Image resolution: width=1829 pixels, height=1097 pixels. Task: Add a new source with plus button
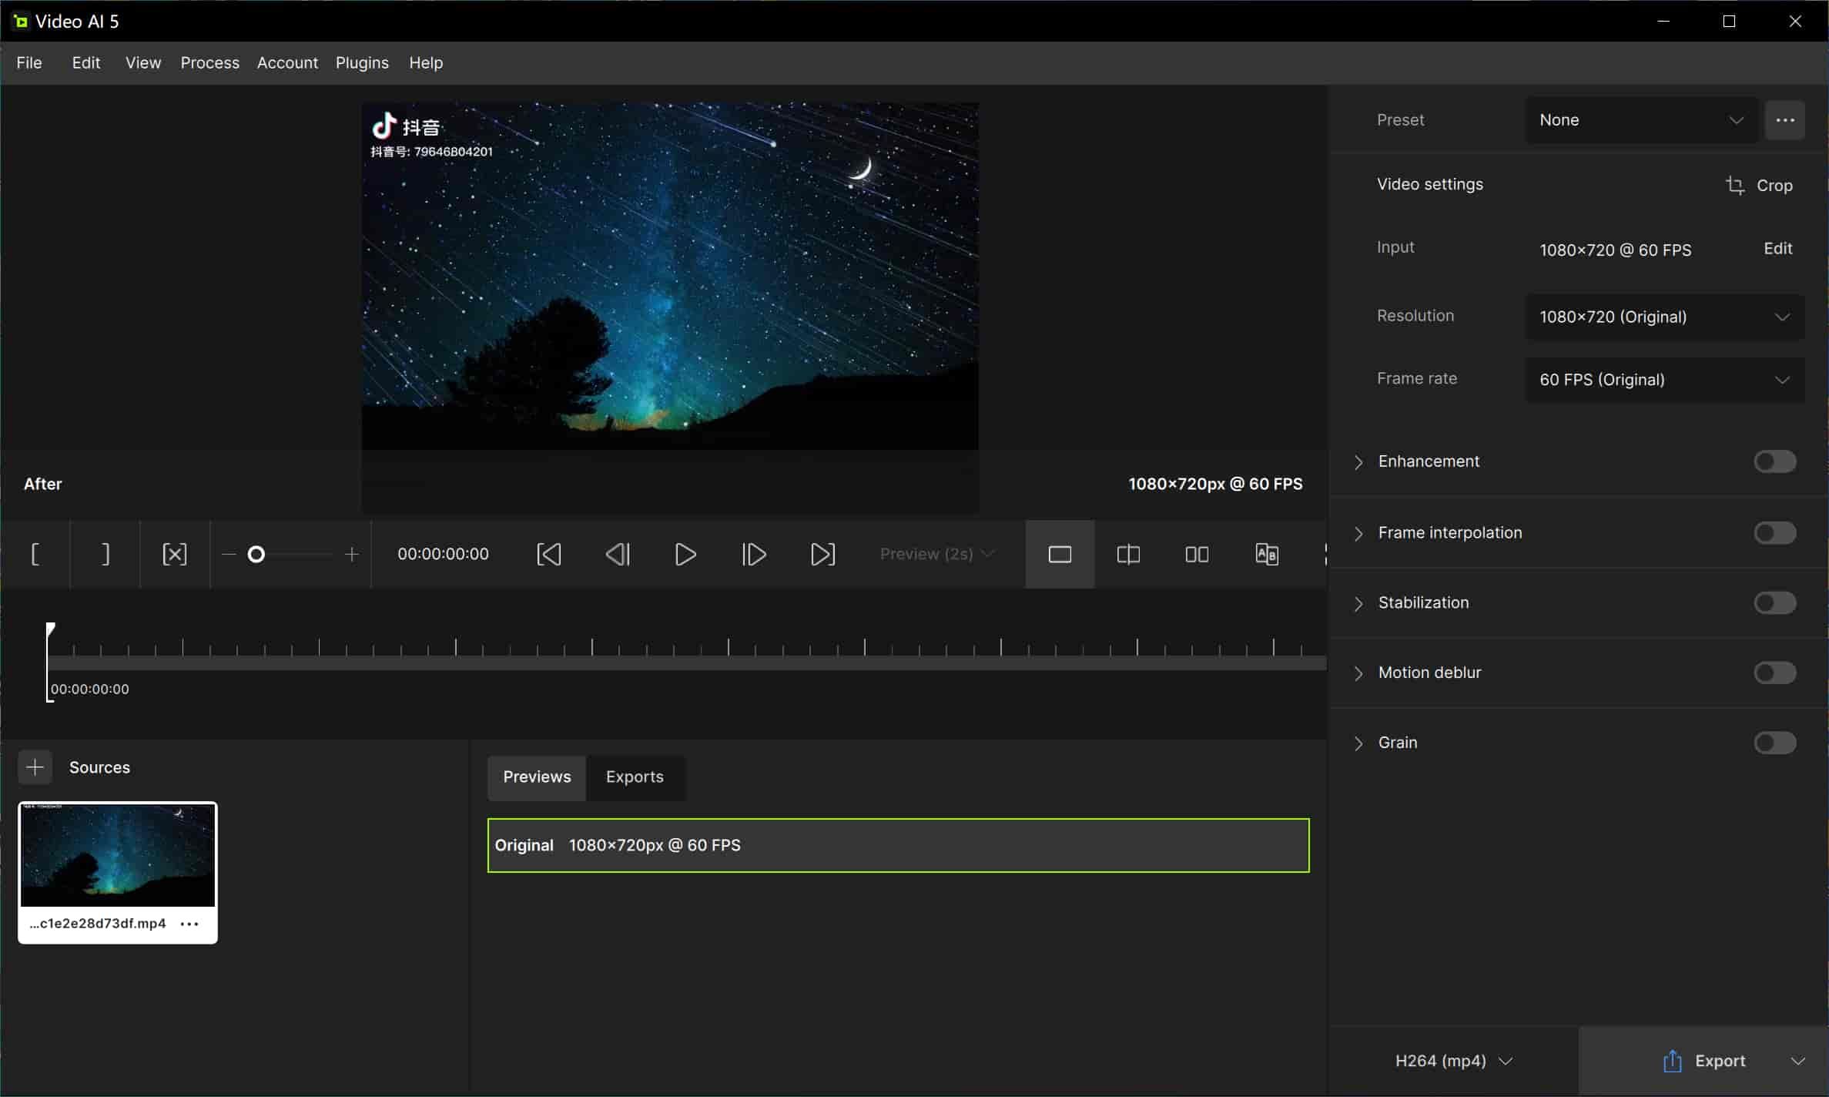point(35,767)
